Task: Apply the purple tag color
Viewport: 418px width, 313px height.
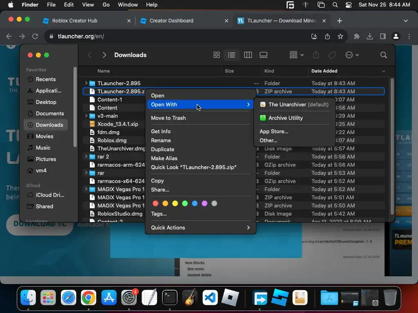Action: pos(205,204)
